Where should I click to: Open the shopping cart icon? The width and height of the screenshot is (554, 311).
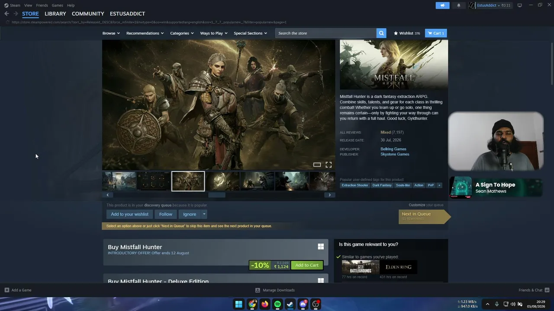click(430, 33)
